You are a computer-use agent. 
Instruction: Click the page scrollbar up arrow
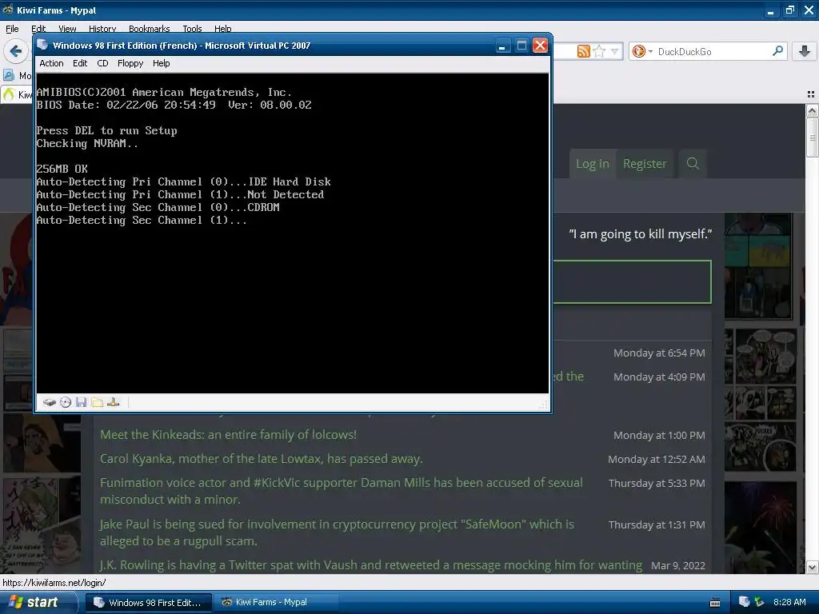click(813, 110)
